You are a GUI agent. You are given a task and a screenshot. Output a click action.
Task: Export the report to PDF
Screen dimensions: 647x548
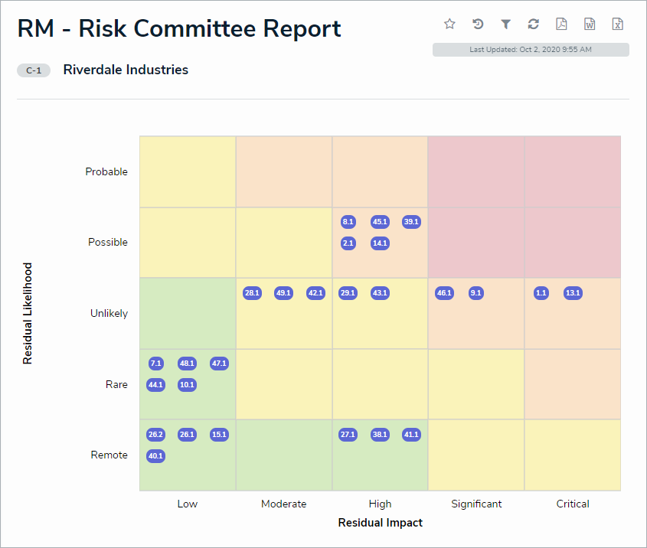[561, 24]
